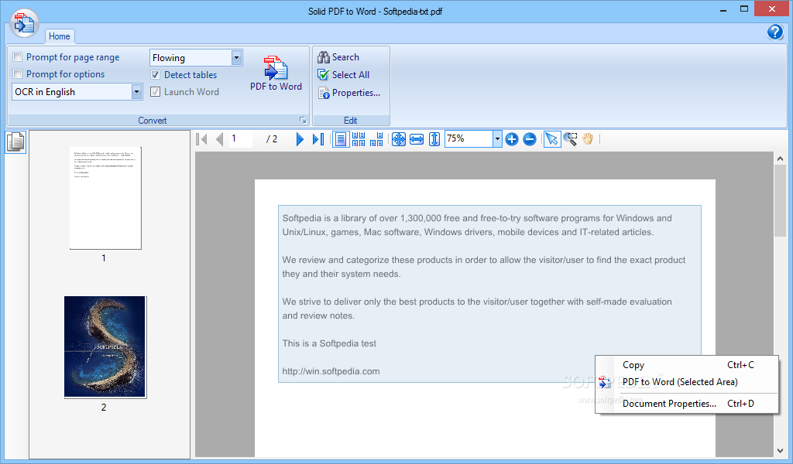The width and height of the screenshot is (793, 464).
Task: Activate the marquee zoom tool
Action: [570, 139]
